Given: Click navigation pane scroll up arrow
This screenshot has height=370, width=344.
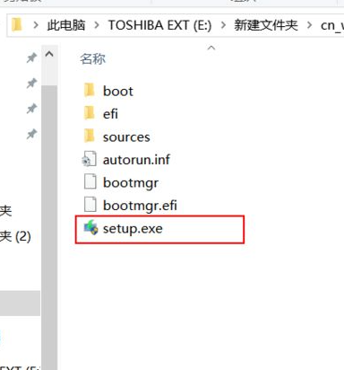Looking at the screenshot, I should pyautogui.click(x=49, y=55).
